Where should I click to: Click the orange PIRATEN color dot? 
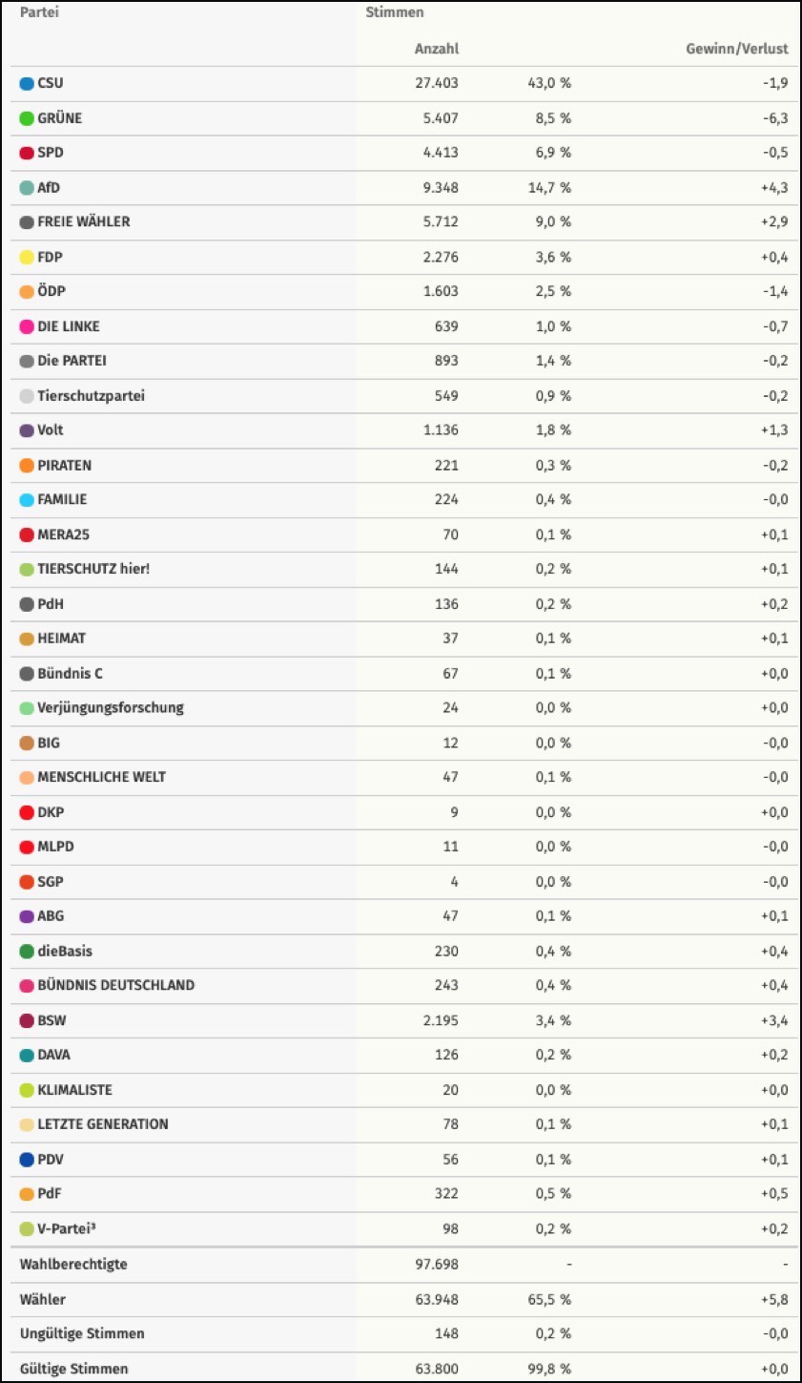pyautogui.click(x=27, y=466)
